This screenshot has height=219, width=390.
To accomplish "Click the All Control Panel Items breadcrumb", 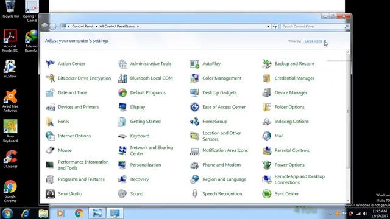I will coord(117,26).
